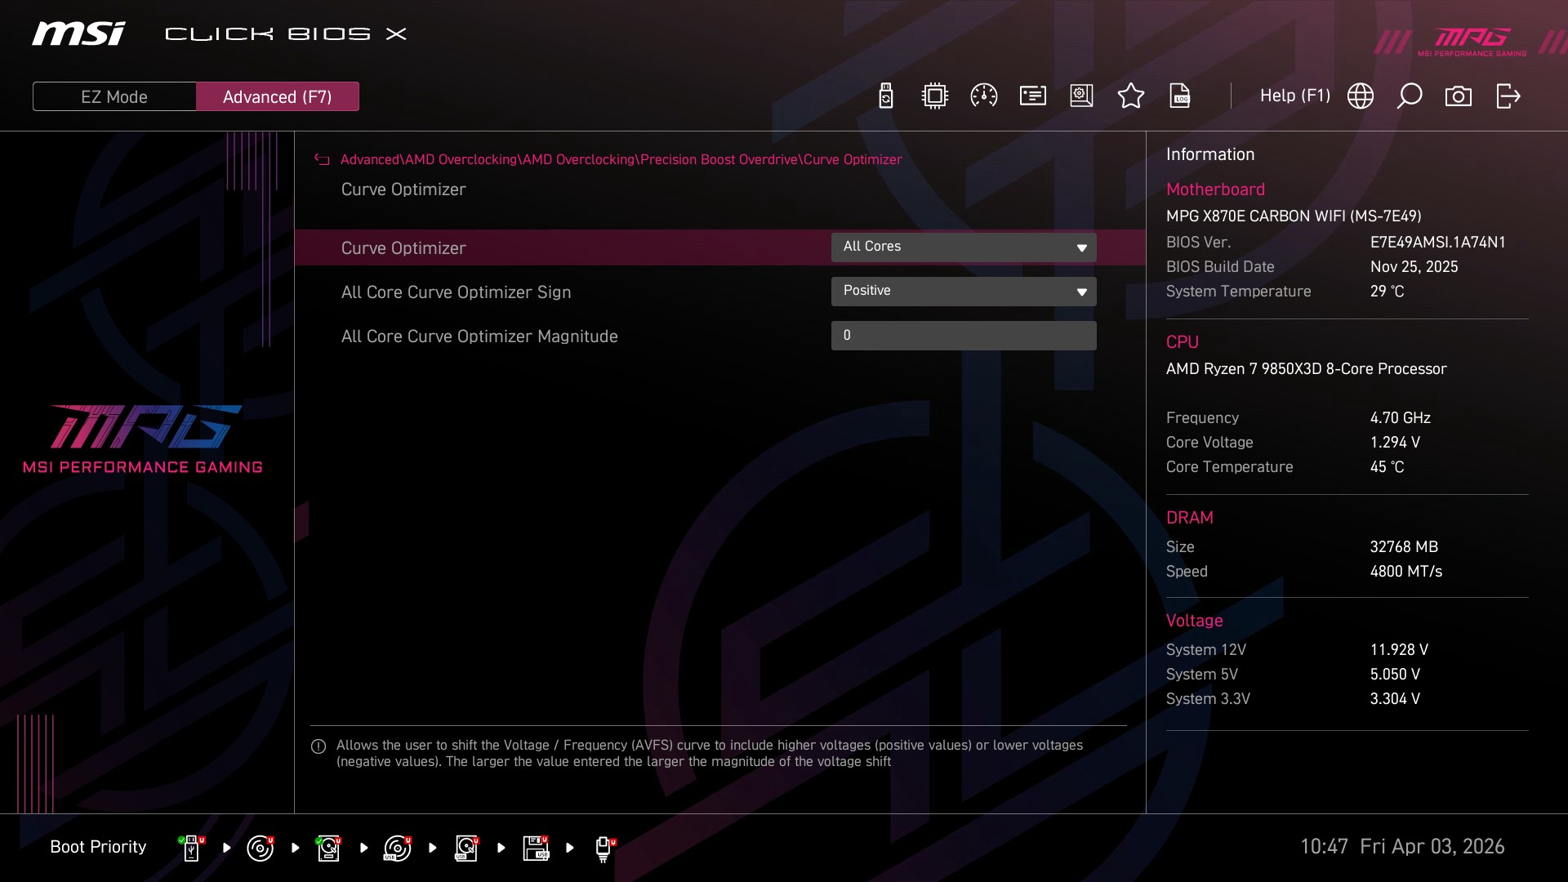Switch to EZ Mode
Image resolution: width=1568 pixels, height=882 pixels.
(x=114, y=96)
